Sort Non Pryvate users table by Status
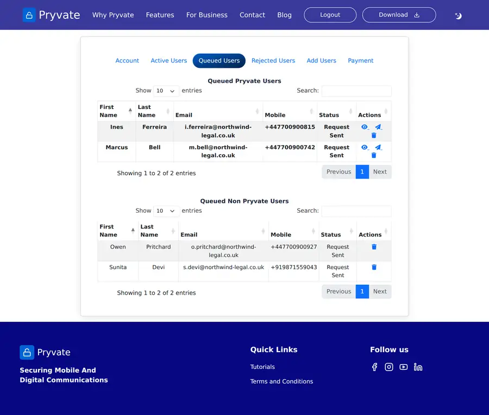489x415 pixels. click(x=337, y=231)
